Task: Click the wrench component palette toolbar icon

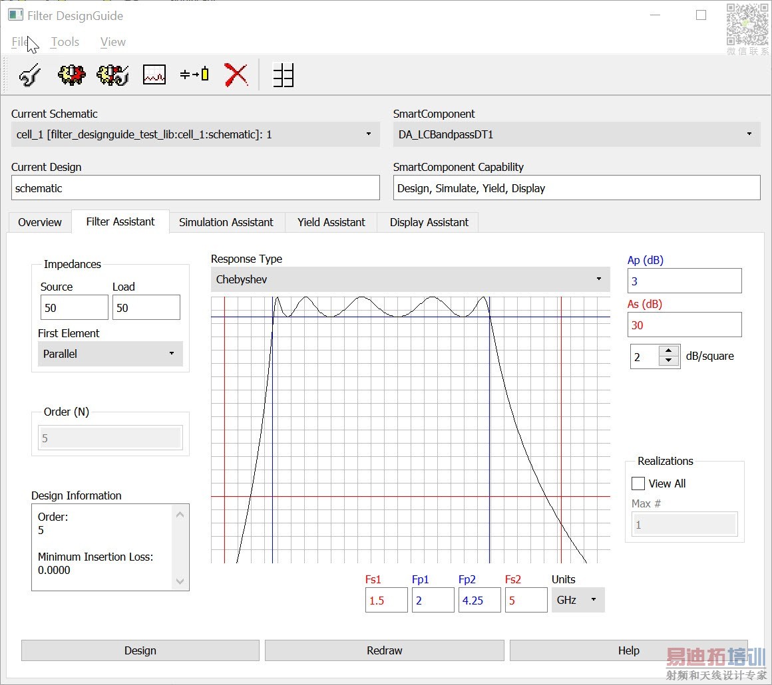Action: (30, 74)
